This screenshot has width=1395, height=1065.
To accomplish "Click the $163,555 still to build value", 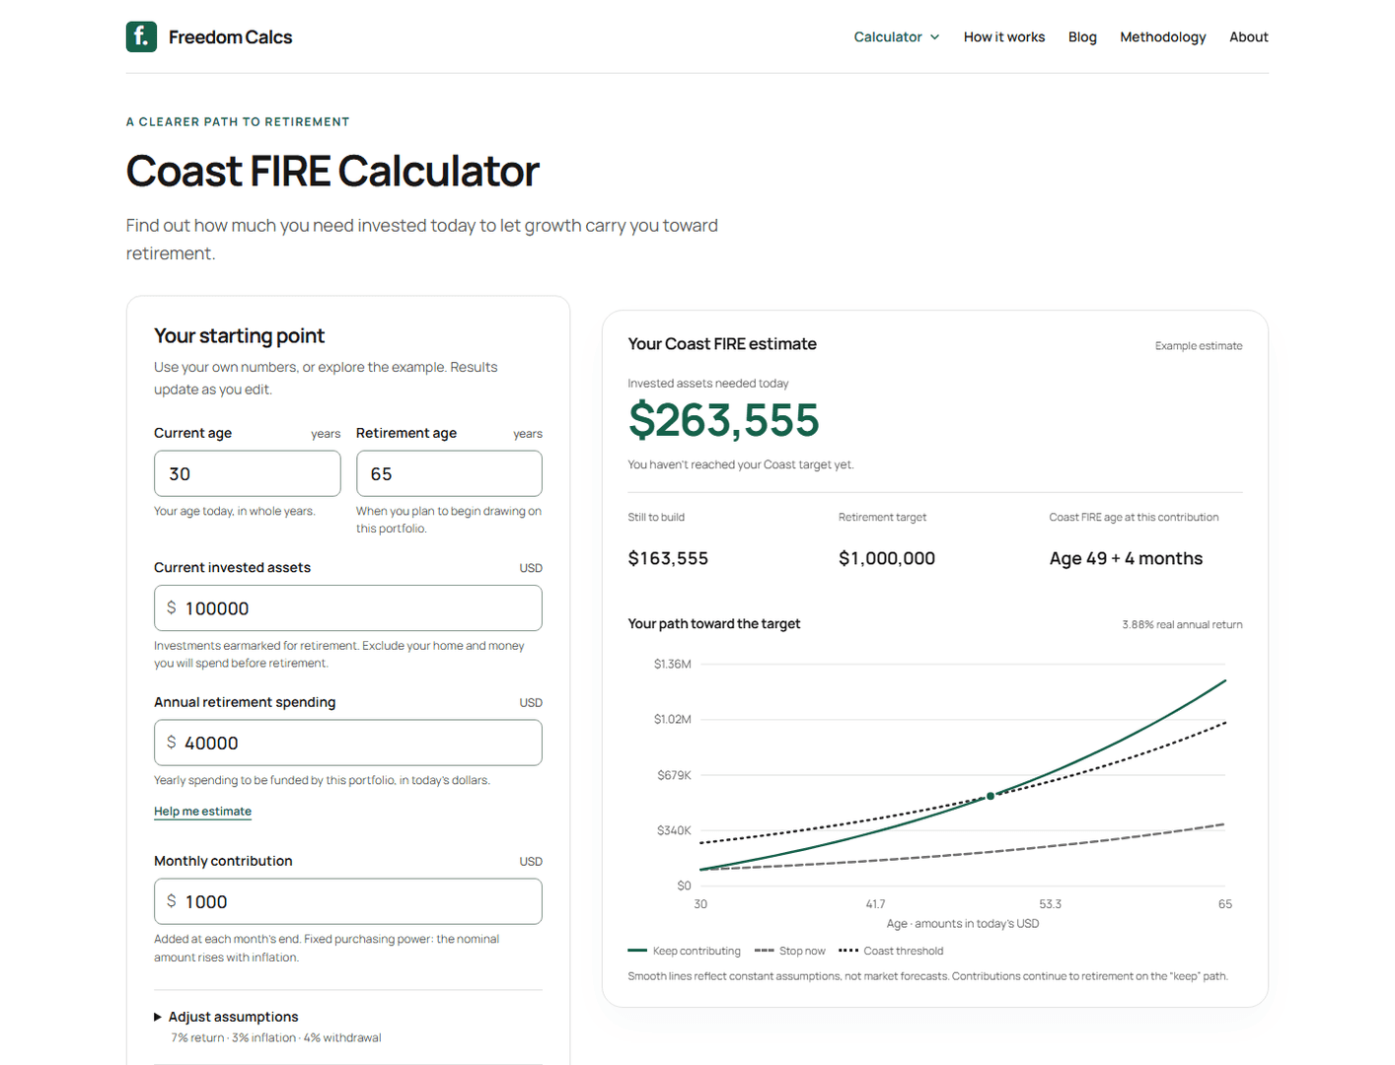I will click(x=668, y=558).
